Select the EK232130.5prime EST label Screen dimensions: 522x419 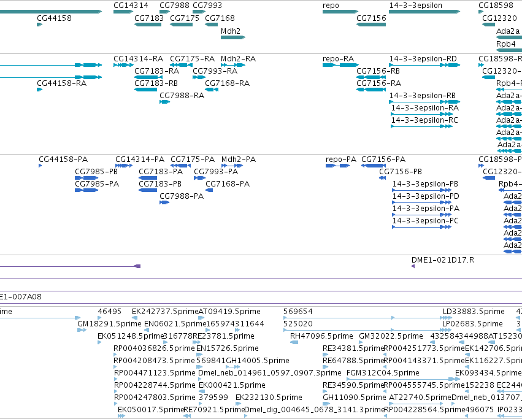[269, 398]
